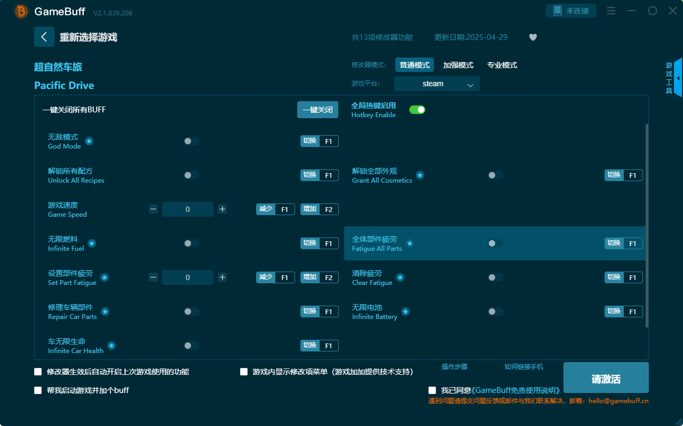Screen dimensions: 683x426
Task: Click the GameBuff logo icon
Action: pyautogui.click(x=20, y=11)
